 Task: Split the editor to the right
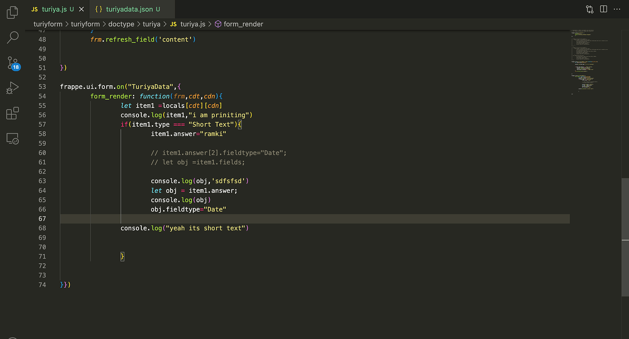(603, 9)
